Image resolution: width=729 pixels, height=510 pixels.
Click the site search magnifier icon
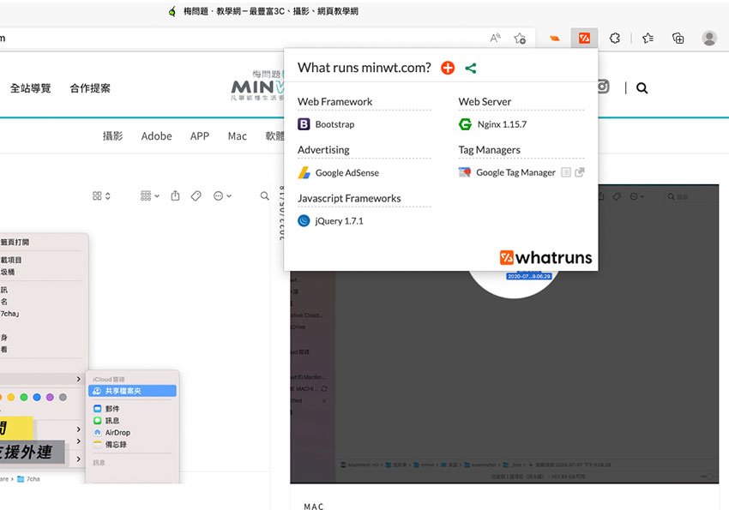click(x=642, y=87)
